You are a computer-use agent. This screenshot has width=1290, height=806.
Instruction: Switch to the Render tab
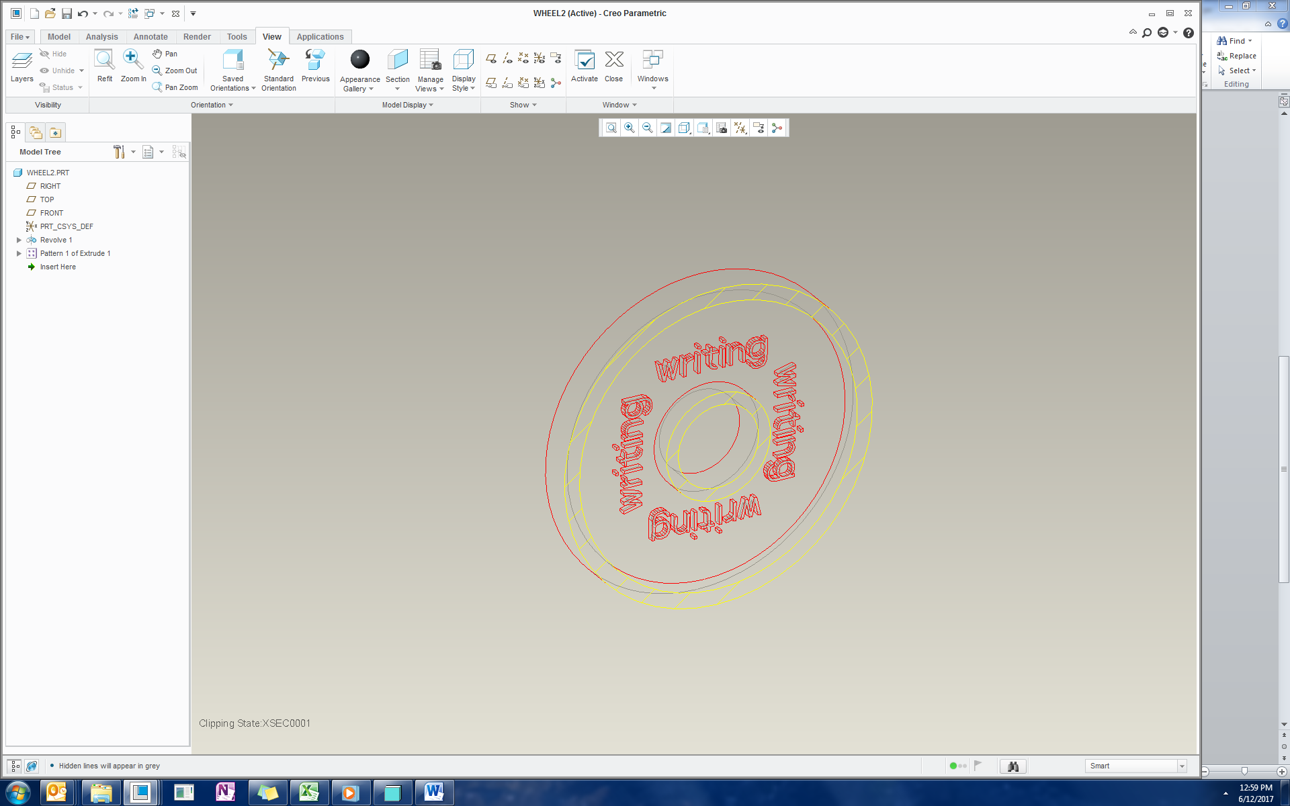click(197, 37)
